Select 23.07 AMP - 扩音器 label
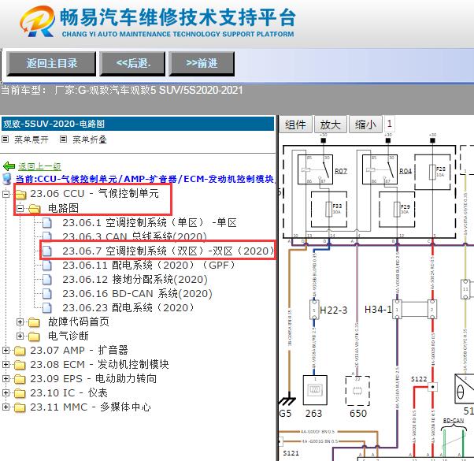Screen dimensions: 474x461 (x=80, y=351)
